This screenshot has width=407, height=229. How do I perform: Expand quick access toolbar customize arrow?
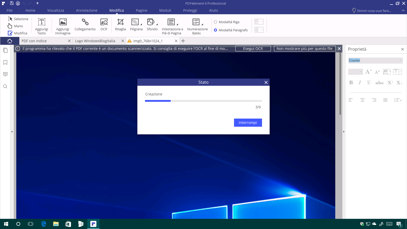tap(37, 3)
